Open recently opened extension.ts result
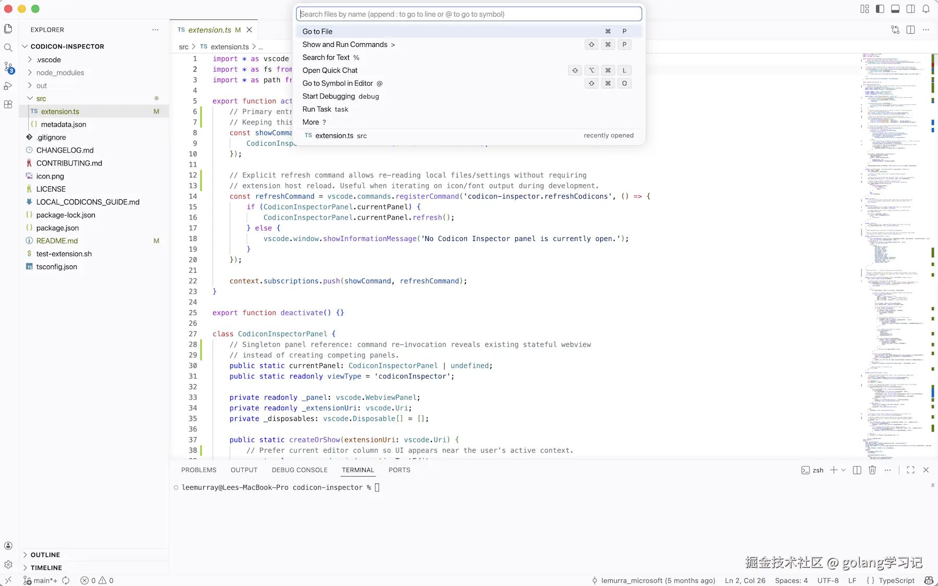938x586 pixels. [468, 136]
